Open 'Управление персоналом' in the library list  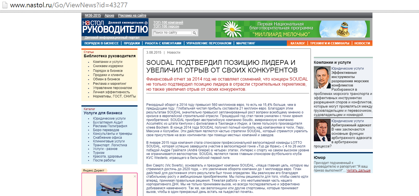112,88
